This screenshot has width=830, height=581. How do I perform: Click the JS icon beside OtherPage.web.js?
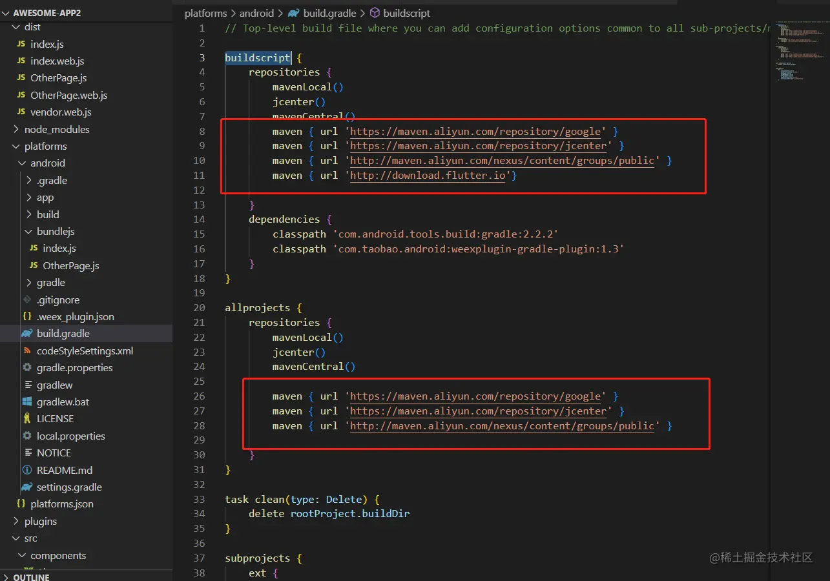(21, 96)
